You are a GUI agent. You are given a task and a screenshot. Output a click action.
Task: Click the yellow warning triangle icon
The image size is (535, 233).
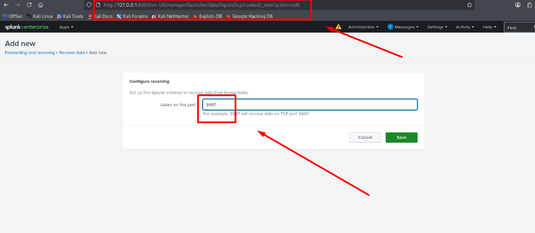pyautogui.click(x=338, y=27)
